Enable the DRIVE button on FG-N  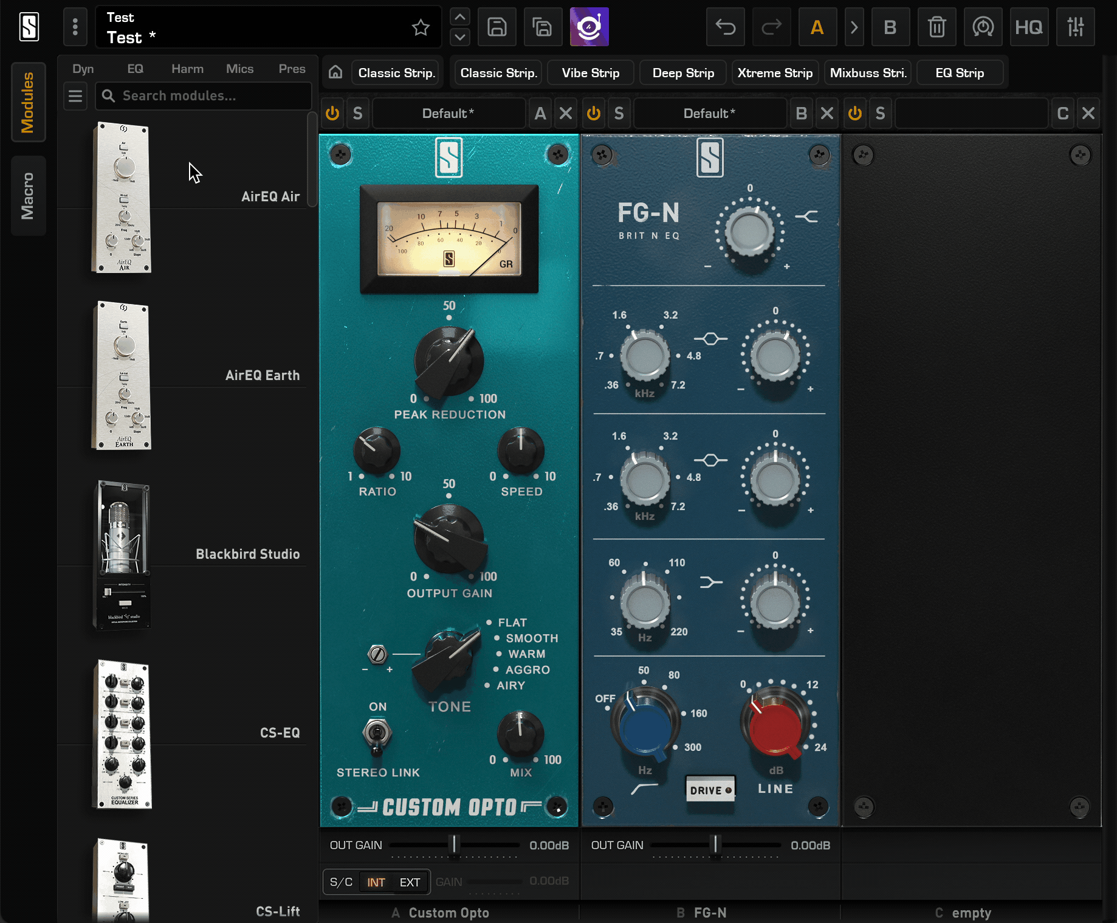710,790
